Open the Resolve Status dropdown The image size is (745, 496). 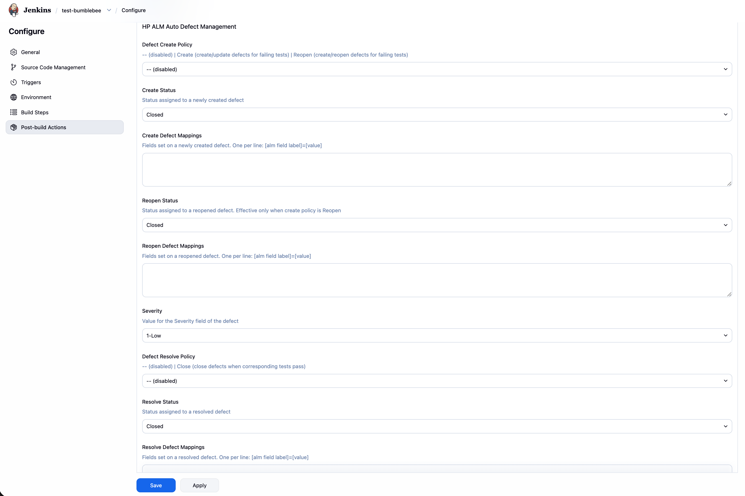pos(437,426)
